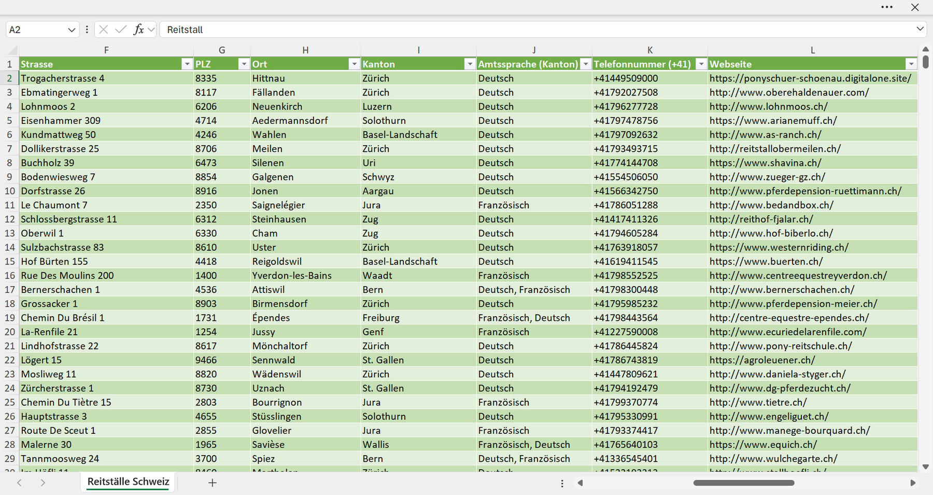
Task: Click the sheet tab bar options dots
Action: (562, 483)
